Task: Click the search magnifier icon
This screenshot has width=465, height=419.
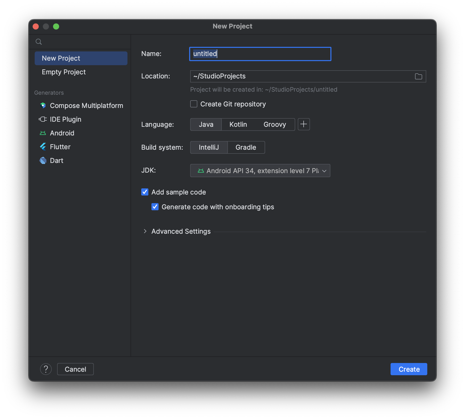Action: [39, 42]
